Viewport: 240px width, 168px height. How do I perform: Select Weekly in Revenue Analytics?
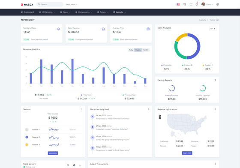tap(138, 50)
